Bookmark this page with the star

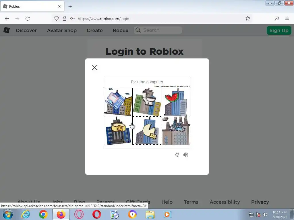click(248, 18)
